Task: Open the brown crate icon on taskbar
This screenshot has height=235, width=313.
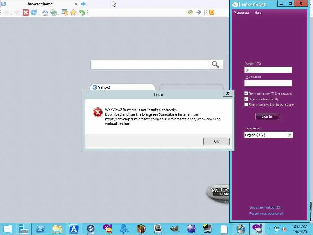Action: click(x=141, y=229)
